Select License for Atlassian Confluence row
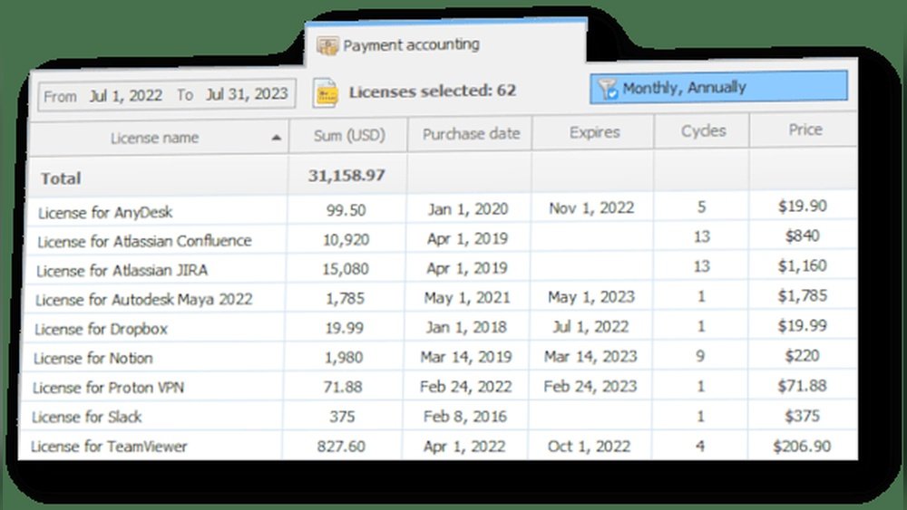 (x=145, y=241)
